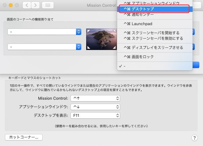Click the ホットコーナー... button
Image resolution: width=203 pixels, height=146 pixels.
coord(24,137)
